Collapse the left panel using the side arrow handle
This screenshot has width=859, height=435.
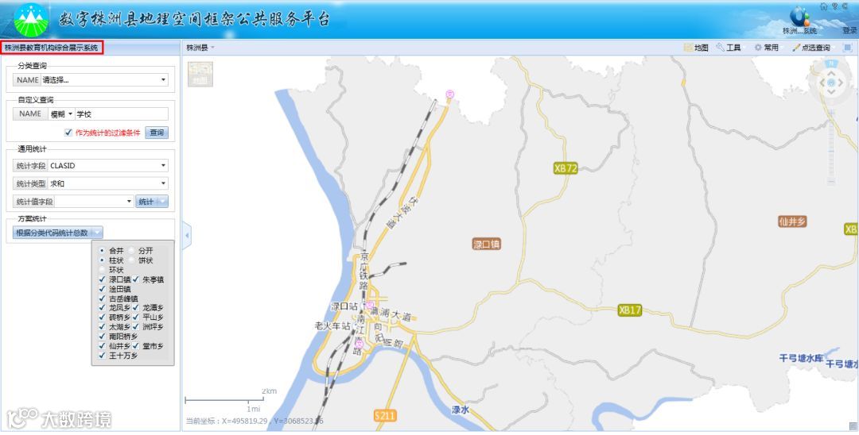pyautogui.click(x=187, y=236)
